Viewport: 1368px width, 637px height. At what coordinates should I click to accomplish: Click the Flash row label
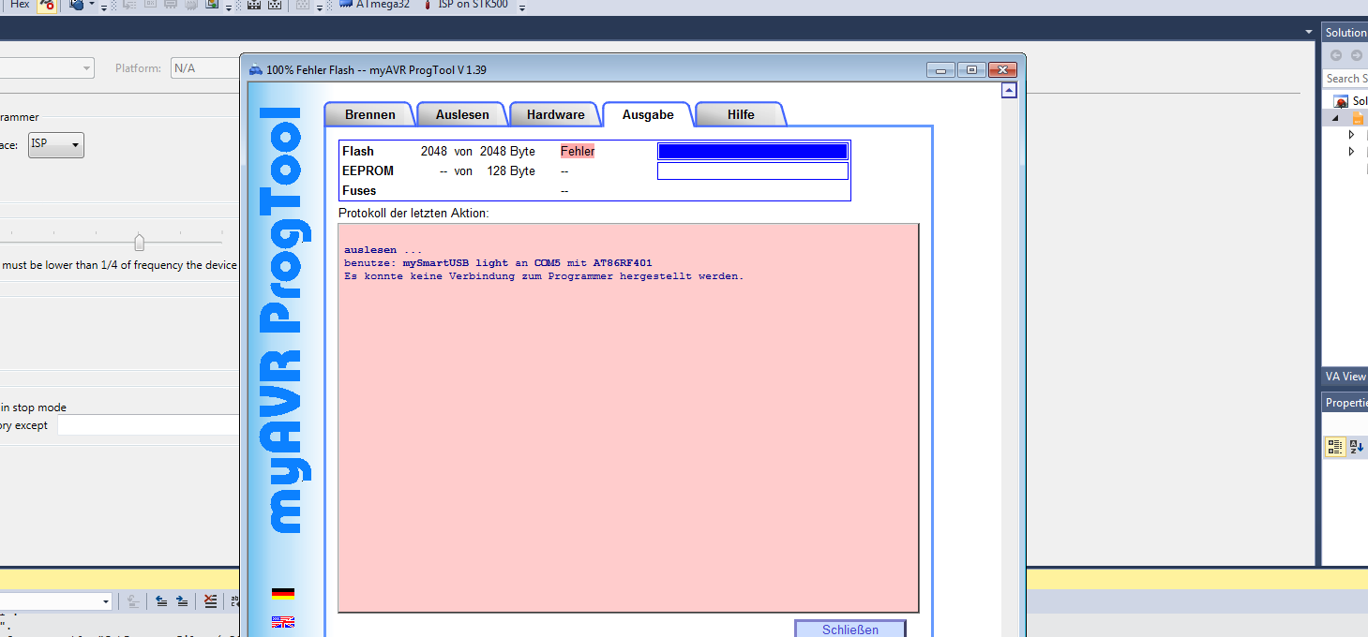(x=358, y=151)
